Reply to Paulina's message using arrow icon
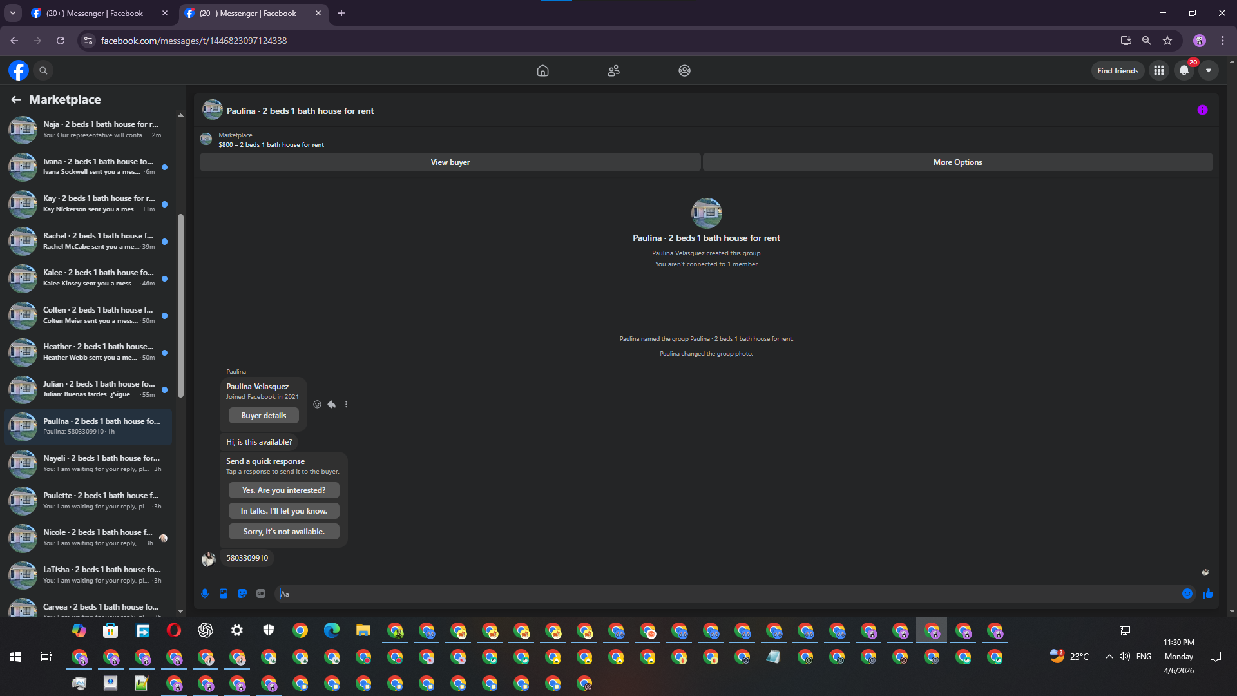 coord(331,405)
